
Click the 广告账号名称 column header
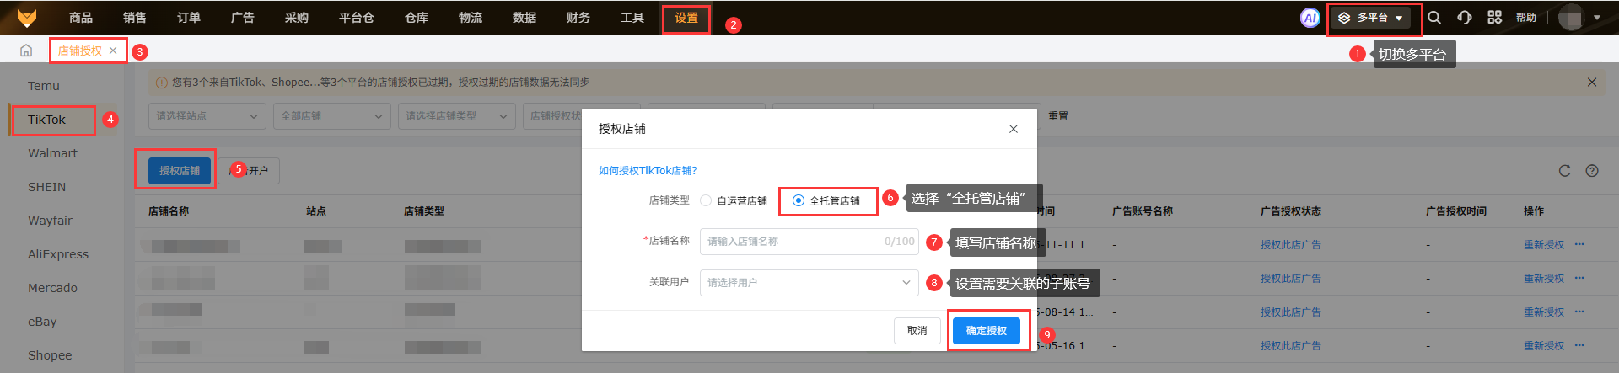tap(1143, 211)
